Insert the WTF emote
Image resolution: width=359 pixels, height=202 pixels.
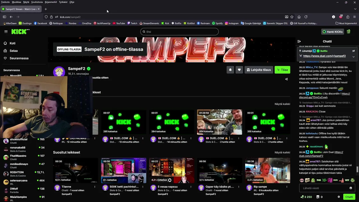click(347, 180)
